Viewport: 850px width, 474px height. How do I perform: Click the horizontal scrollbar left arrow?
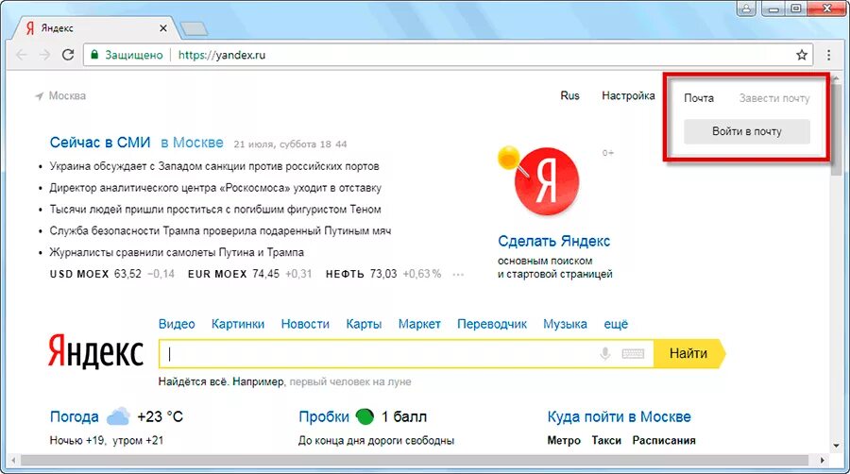pos(13,461)
